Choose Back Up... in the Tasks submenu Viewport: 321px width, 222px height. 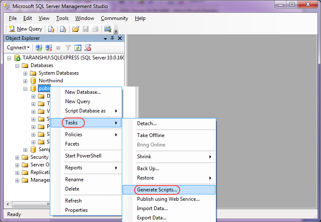click(x=169, y=169)
